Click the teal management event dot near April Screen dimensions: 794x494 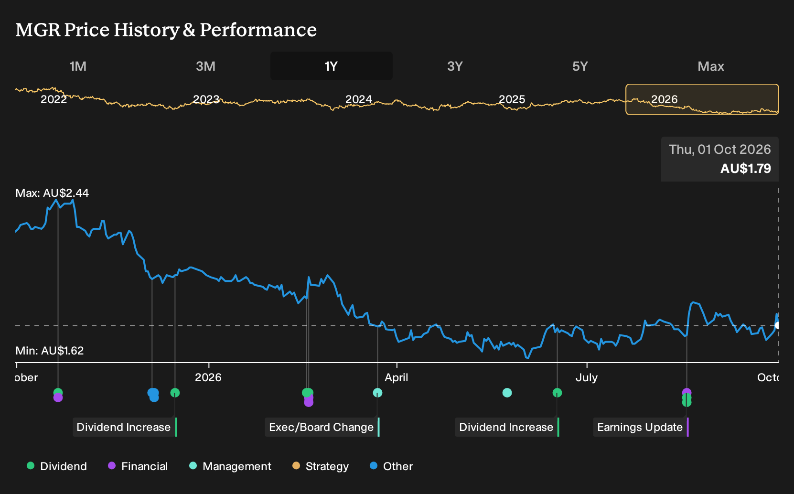(x=377, y=393)
